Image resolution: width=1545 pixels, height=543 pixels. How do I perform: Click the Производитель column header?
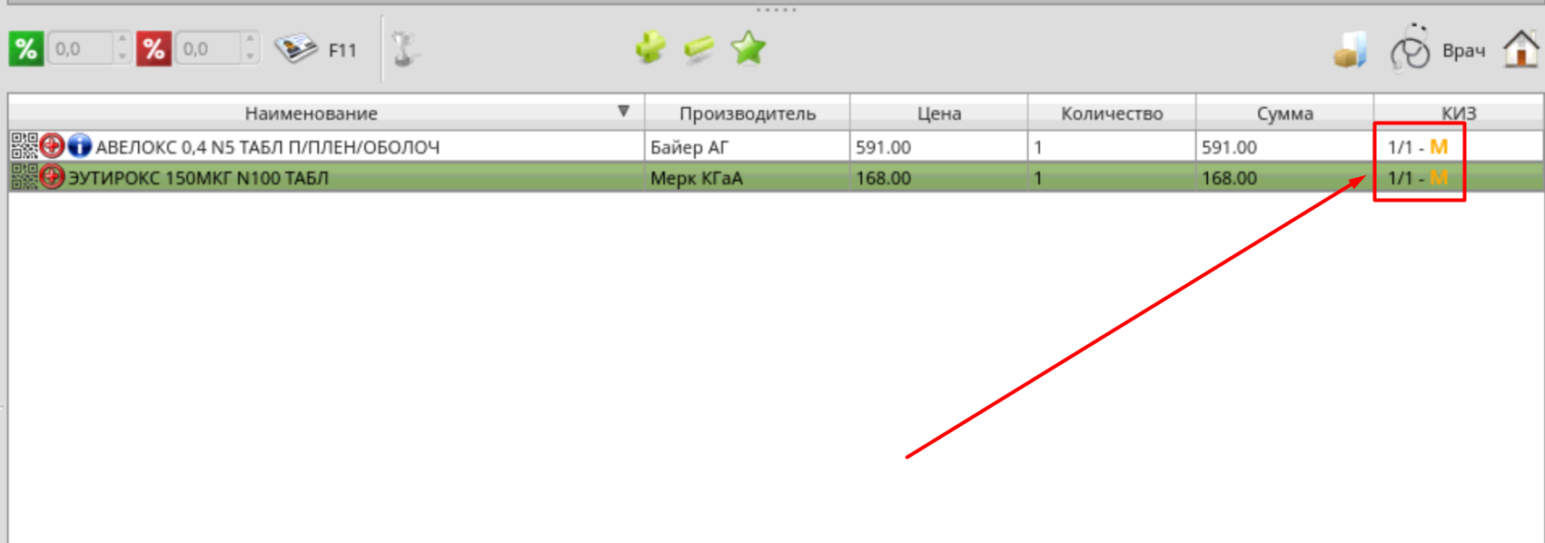click(748, 113)
